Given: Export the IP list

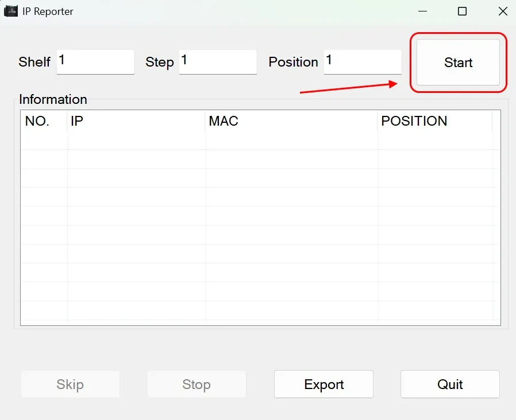Looking at the screenshot, I should coord(324,384).
